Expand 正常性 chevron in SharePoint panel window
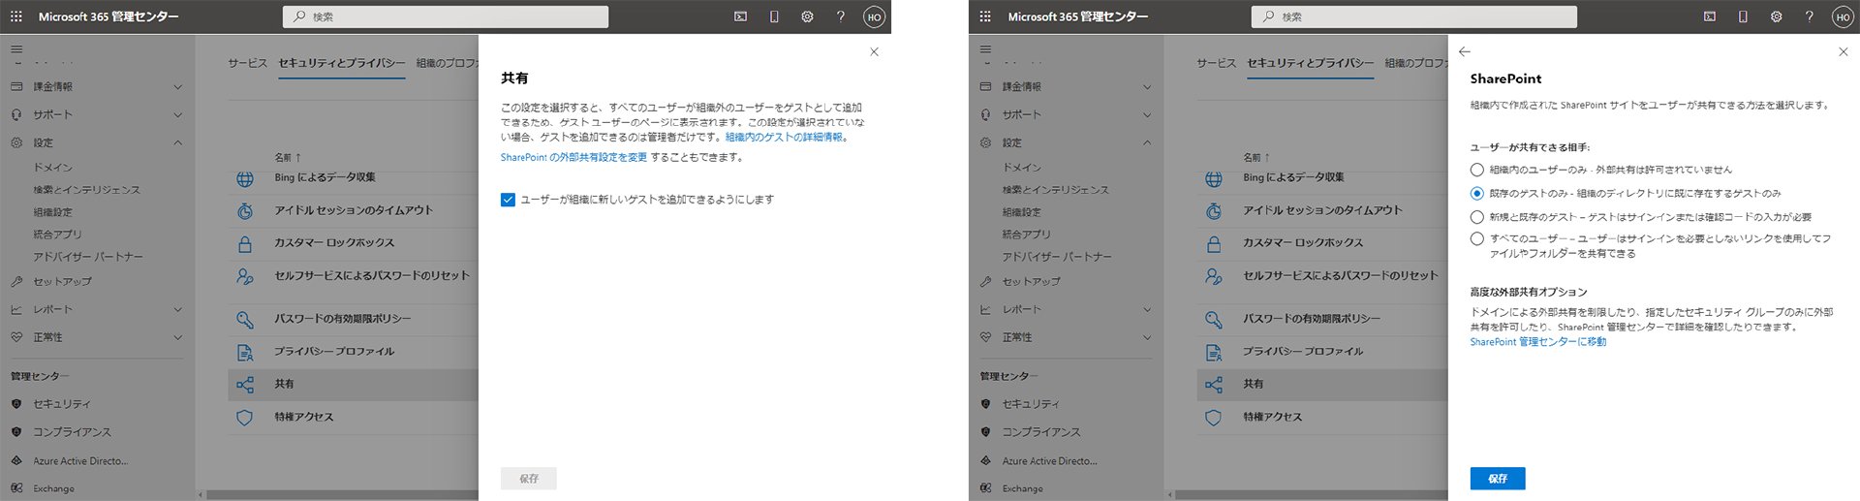This screenshot has height=501, width=1860. (x=1147, y=338)
